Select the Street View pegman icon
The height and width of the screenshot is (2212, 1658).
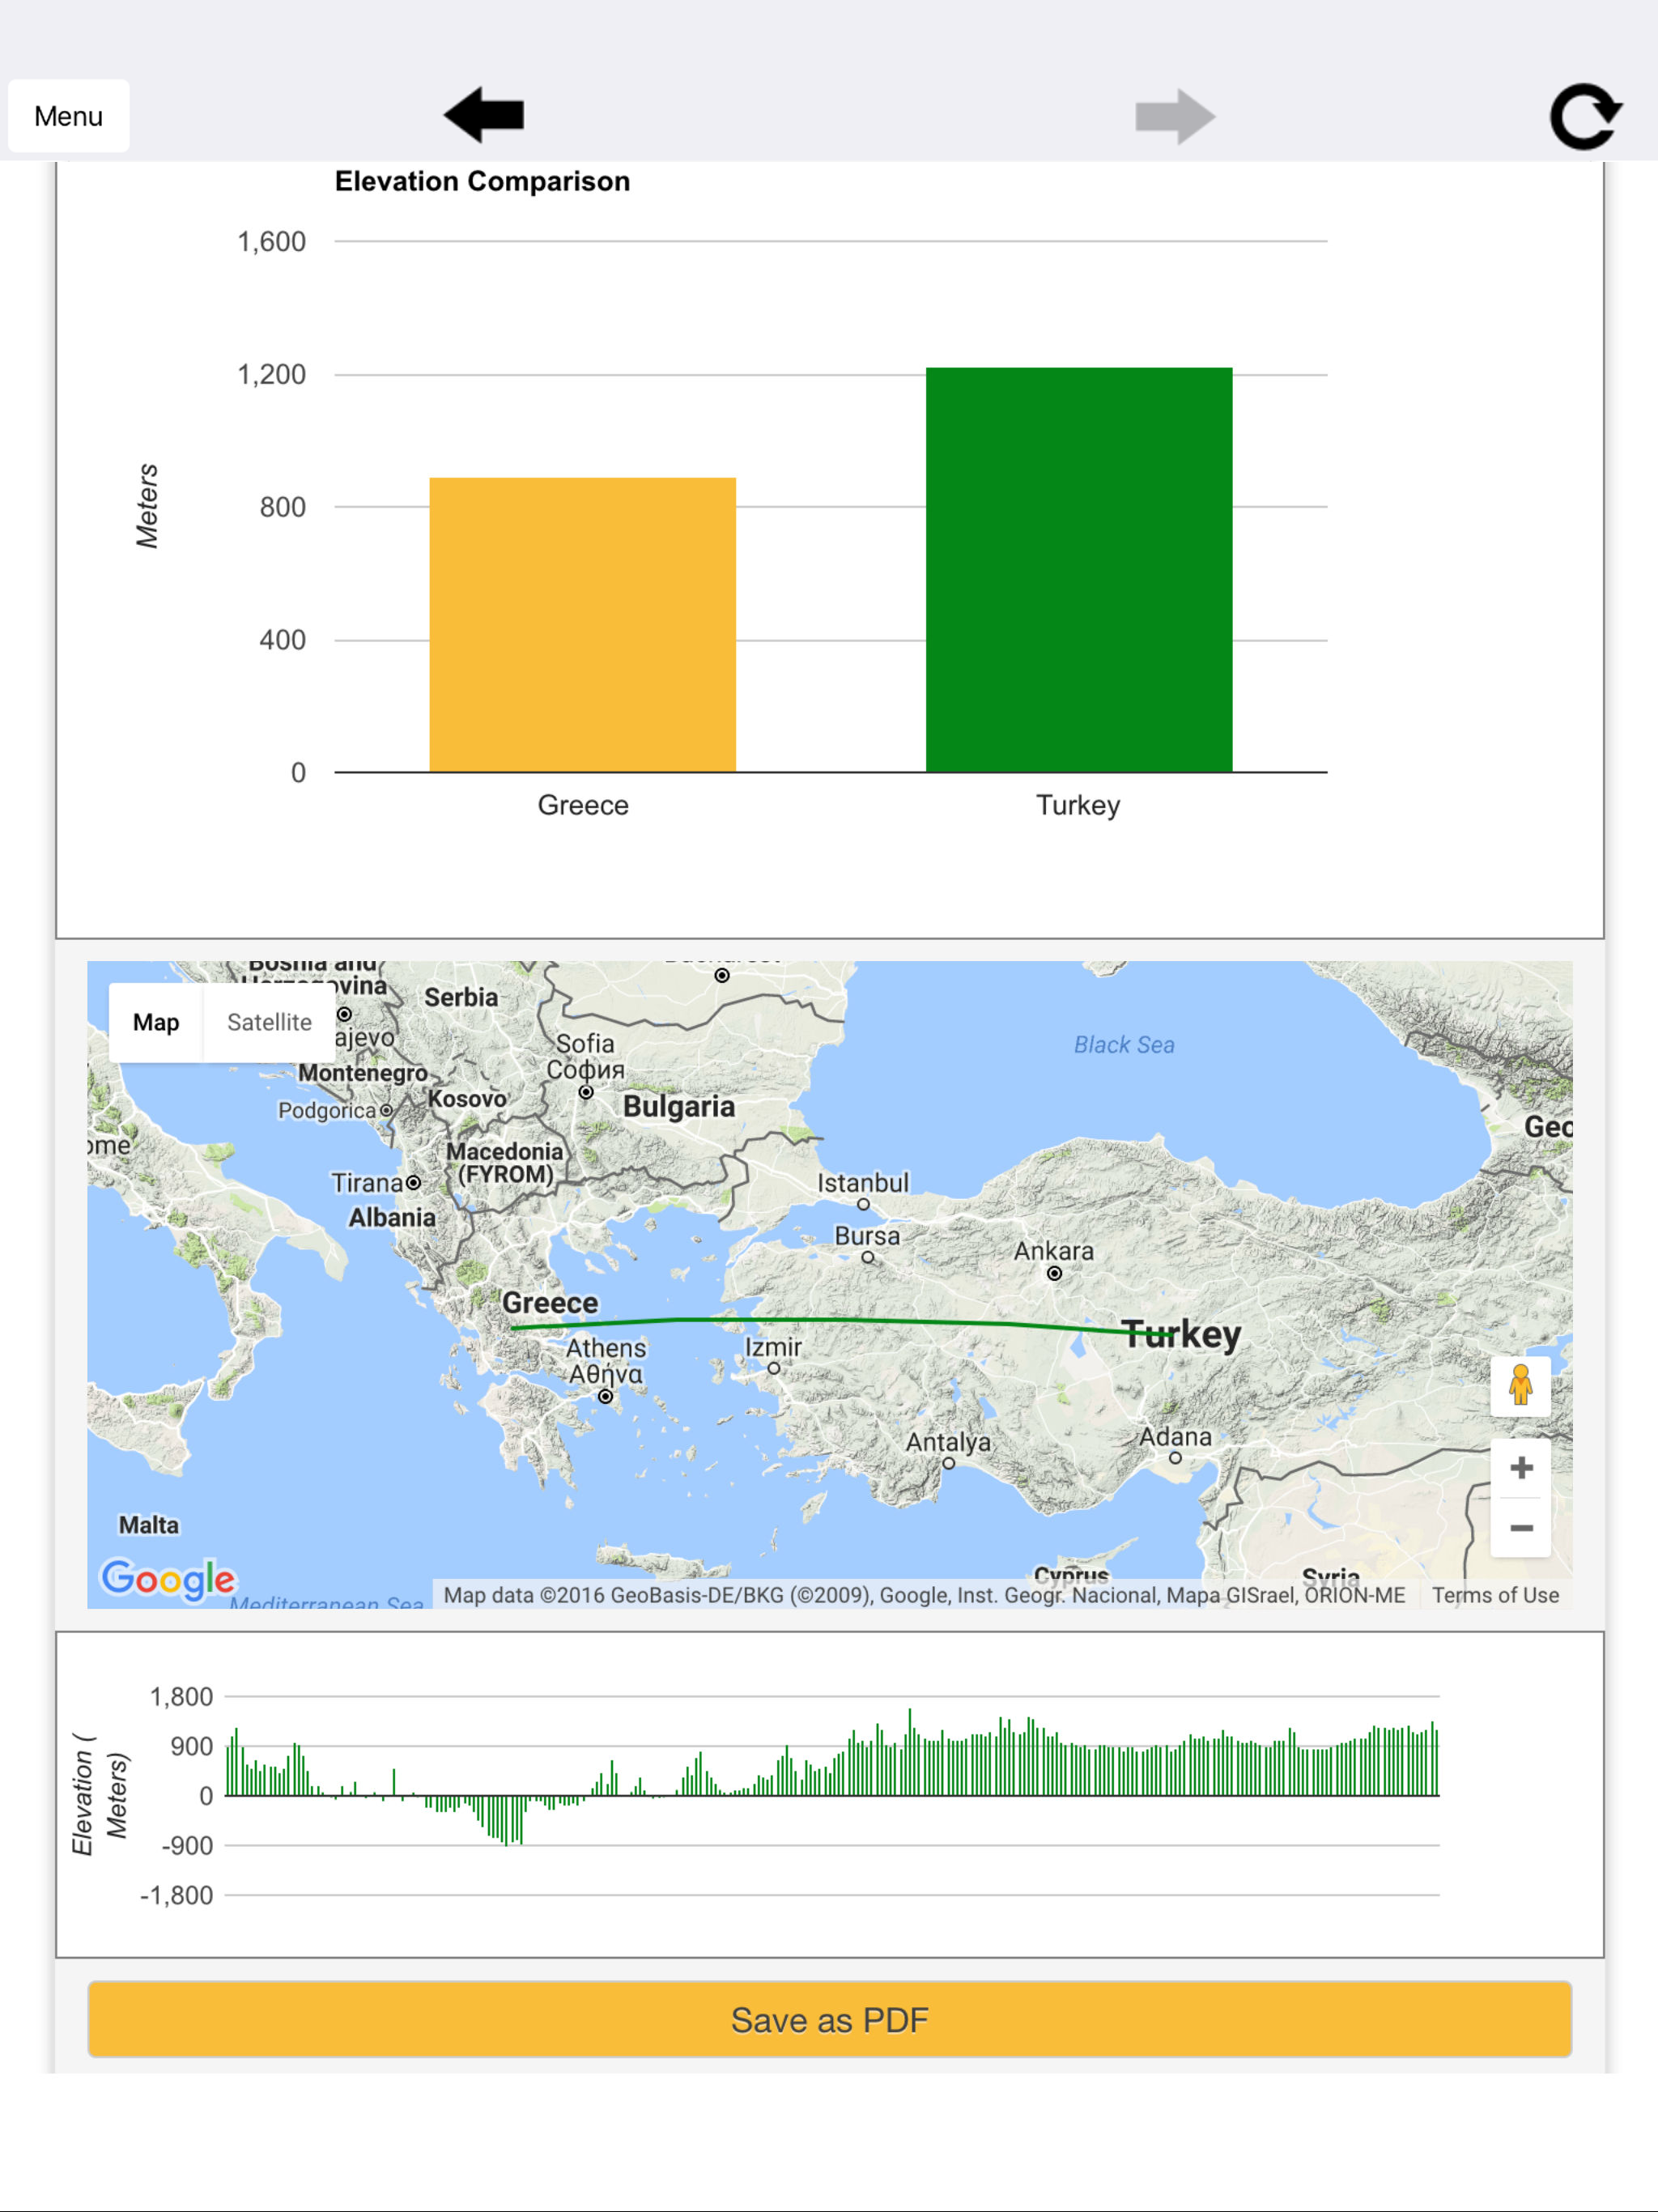point(1520,1385)
